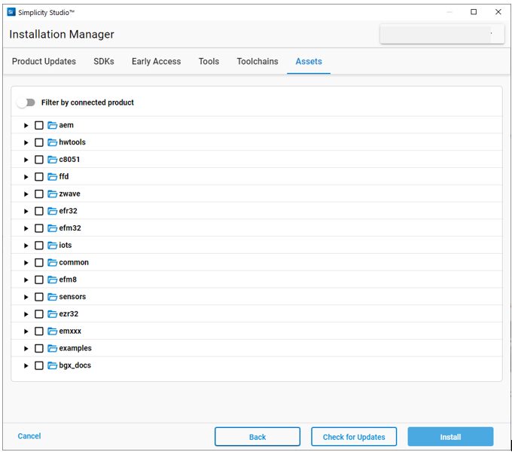Select the common checkbox
512x452 pixels.
(x=39, y=263)
